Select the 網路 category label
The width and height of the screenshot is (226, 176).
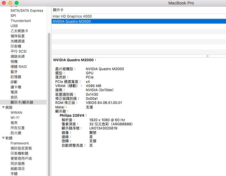pyautogui.click(x=9, y=107)
